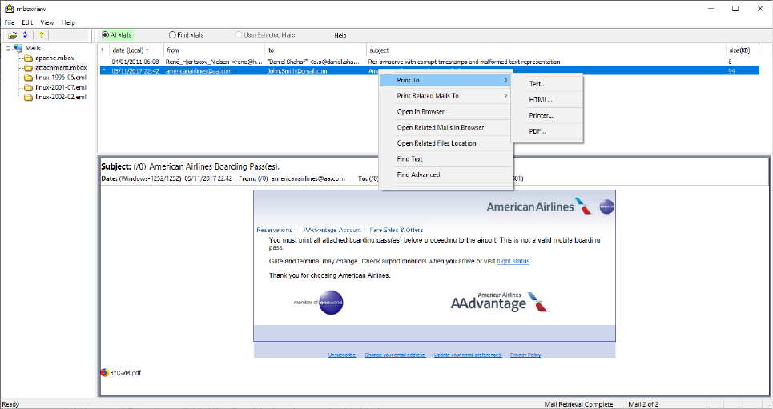Sort by the to column header
Screen dimensions: 773x409
316,50
